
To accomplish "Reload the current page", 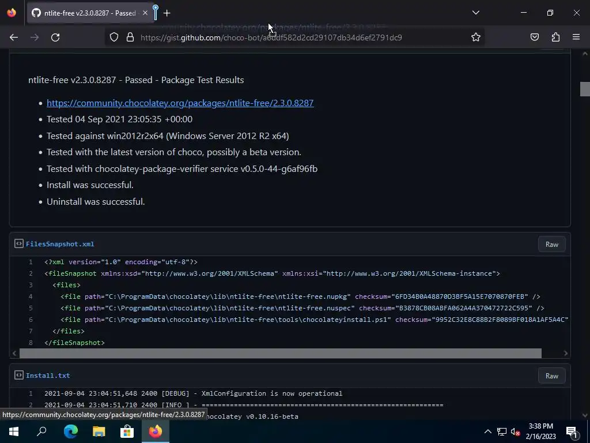I will [x=55, y=37].
